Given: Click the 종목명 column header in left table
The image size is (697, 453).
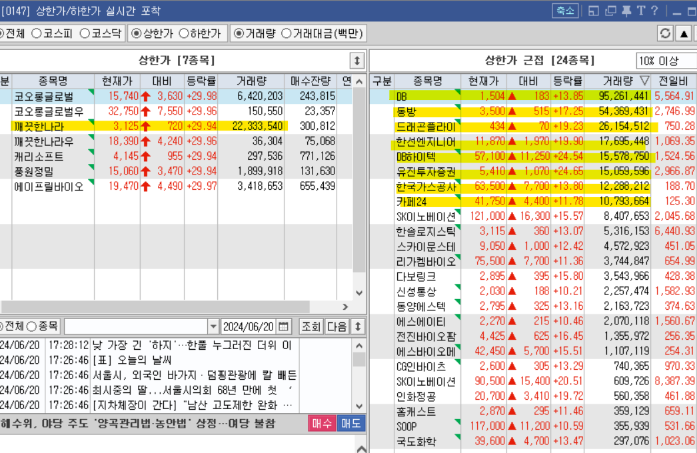Looking at the screenshot, I should (53, 81).
